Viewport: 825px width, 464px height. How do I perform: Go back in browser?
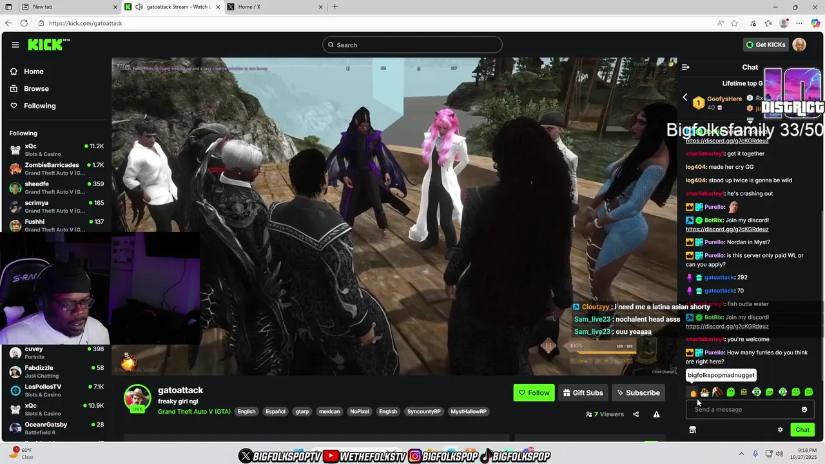8,23
